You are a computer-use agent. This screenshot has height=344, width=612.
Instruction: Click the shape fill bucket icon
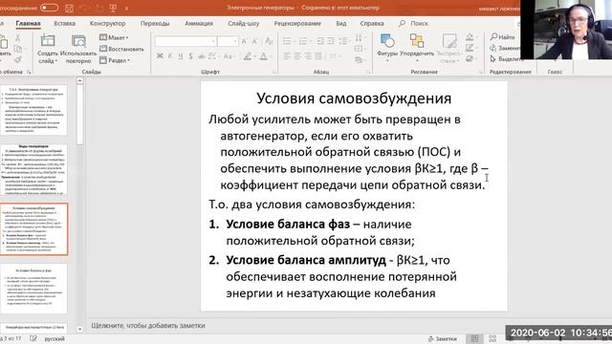coord(470,37)
